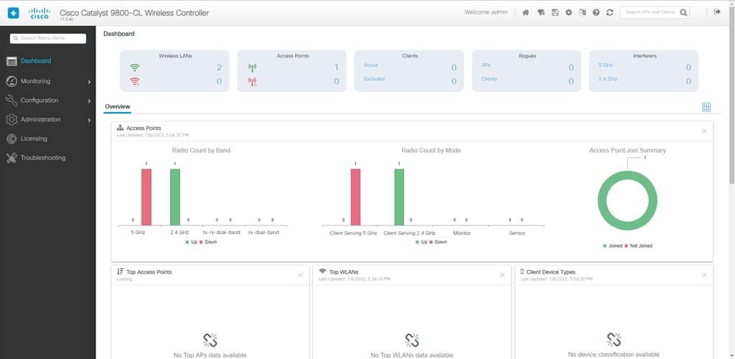
Task: Click the Top WLANs wifi icon
Action: pyautogui.click(x=322, y=271)
